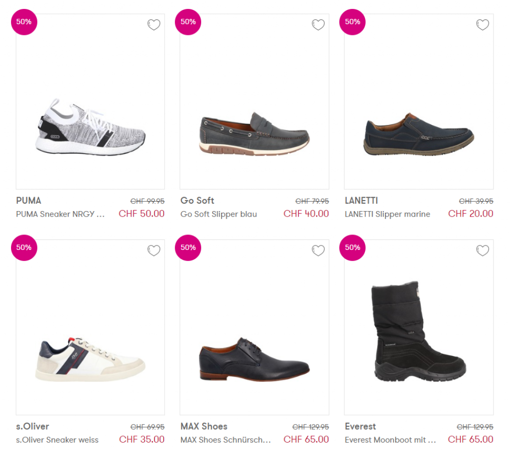Click the s.Oliver Sneaker weiss title

(57, 440)
